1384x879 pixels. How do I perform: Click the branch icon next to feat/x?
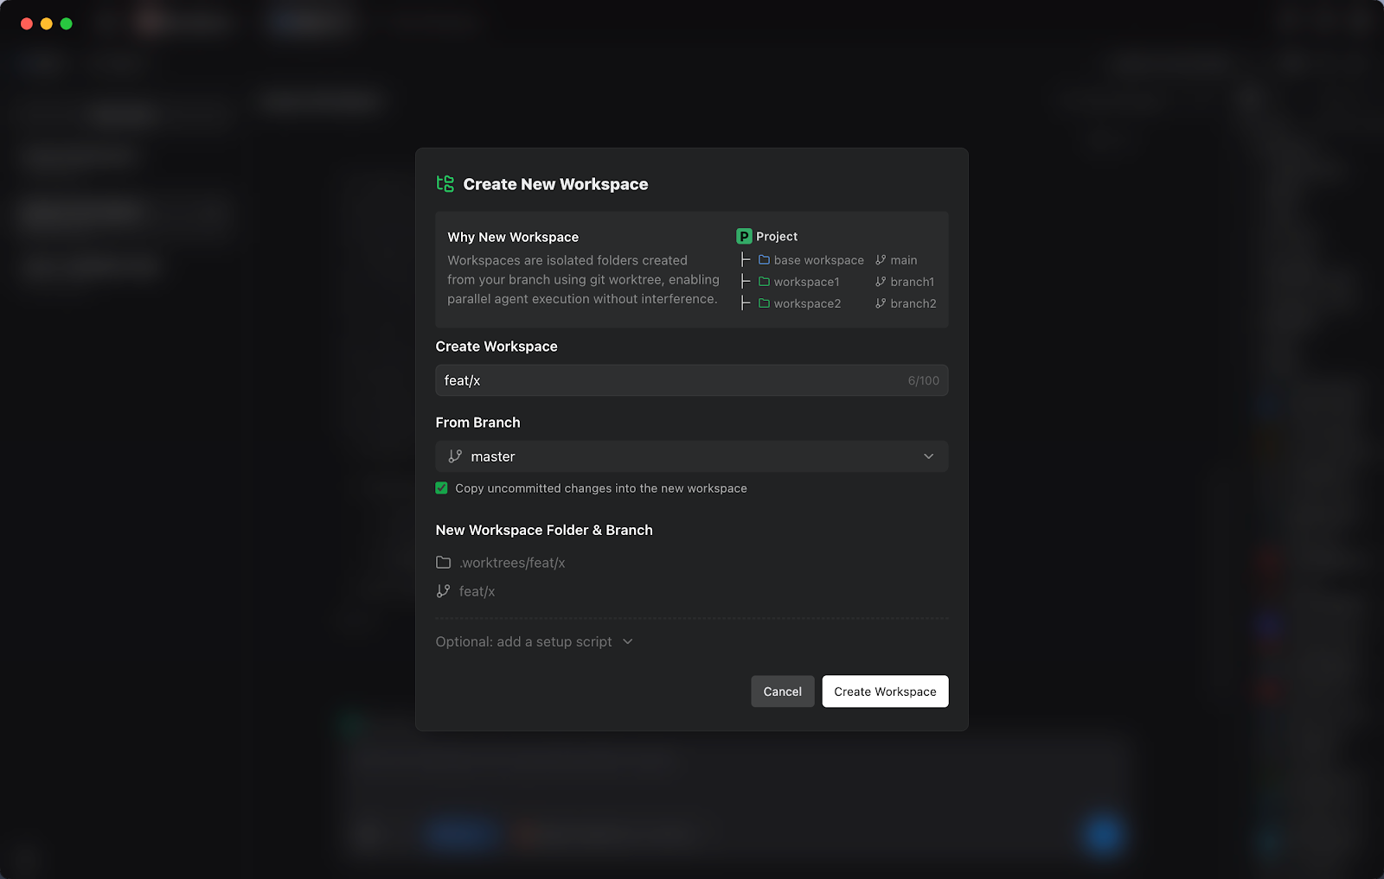tap(444, 591)
